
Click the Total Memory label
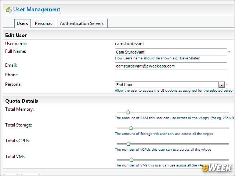19,109
